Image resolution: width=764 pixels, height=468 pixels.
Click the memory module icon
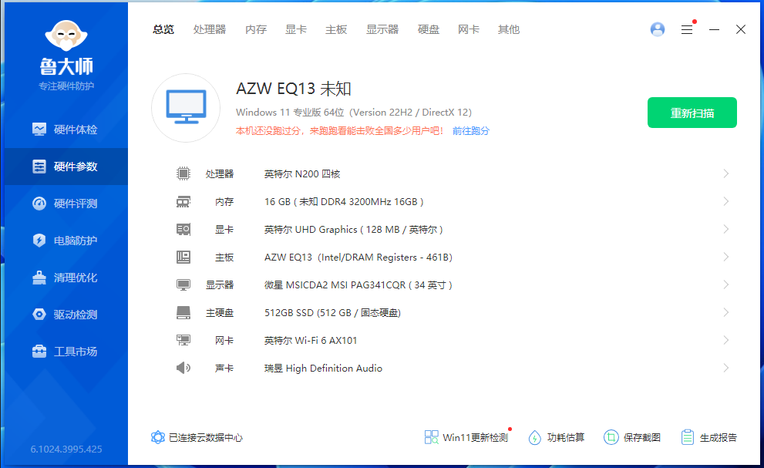183,201
